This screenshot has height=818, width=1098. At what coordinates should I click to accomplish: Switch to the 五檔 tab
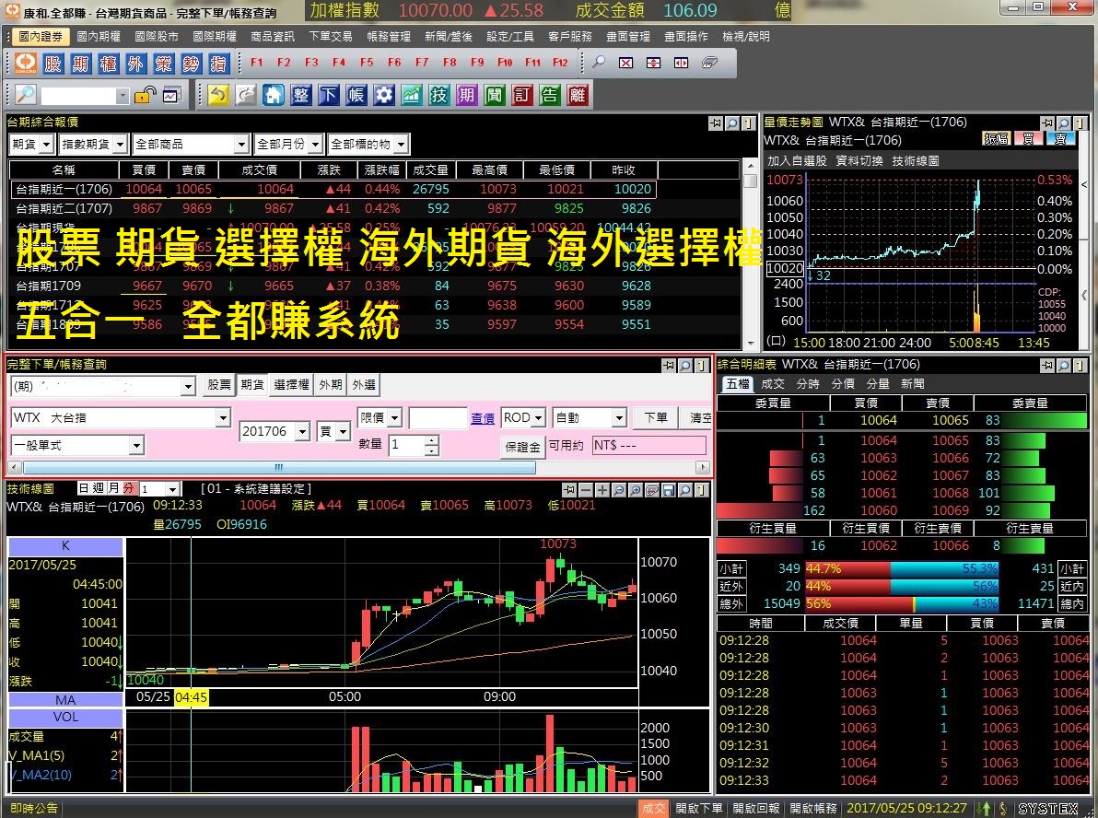click(737, 384)
